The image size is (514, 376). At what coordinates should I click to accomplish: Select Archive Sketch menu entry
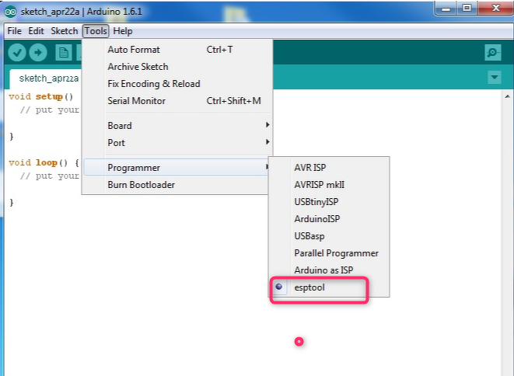[178, 67]
